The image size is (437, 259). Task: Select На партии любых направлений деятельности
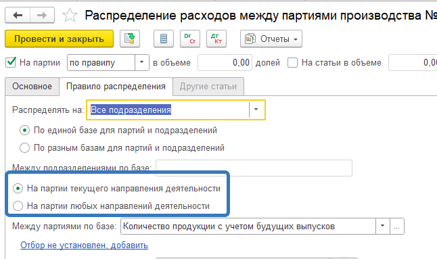[x=18, y=206]
